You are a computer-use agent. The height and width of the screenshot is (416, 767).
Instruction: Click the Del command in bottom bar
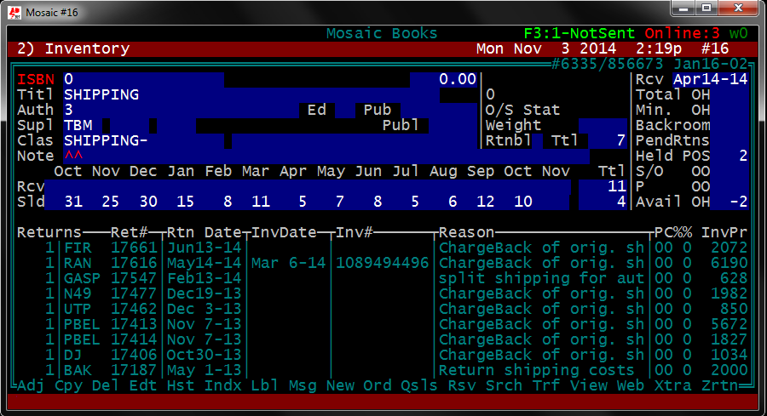tap(106, 385)
